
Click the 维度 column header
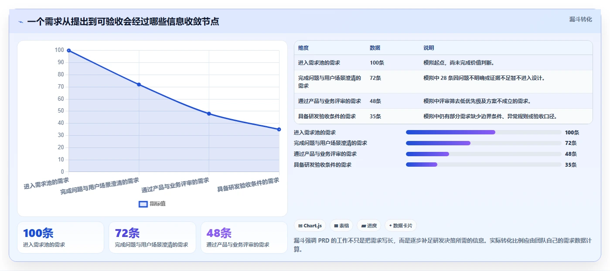pyautogui.click(x=303, y=48)
